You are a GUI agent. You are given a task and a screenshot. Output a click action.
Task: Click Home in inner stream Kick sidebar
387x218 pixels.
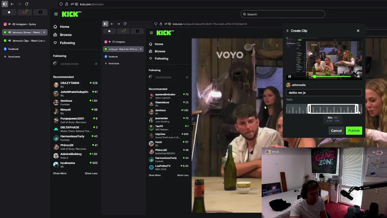(x=156, y=44)
